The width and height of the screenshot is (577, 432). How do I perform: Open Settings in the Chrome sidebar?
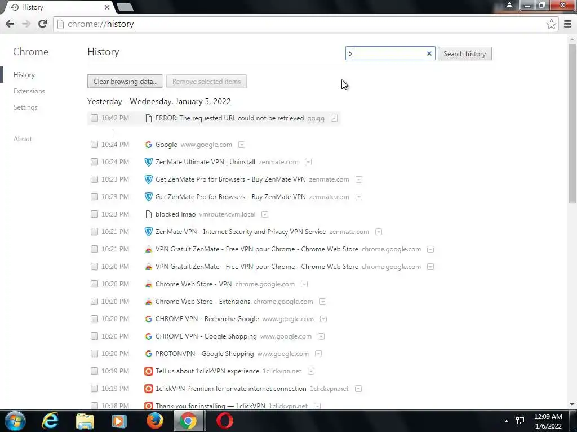pos(25,107)
